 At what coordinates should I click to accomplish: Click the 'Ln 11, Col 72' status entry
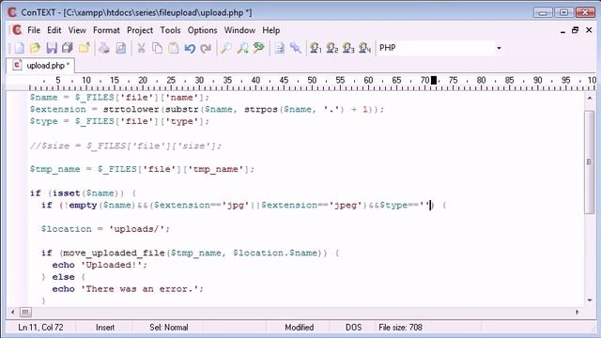pos(40,328)
